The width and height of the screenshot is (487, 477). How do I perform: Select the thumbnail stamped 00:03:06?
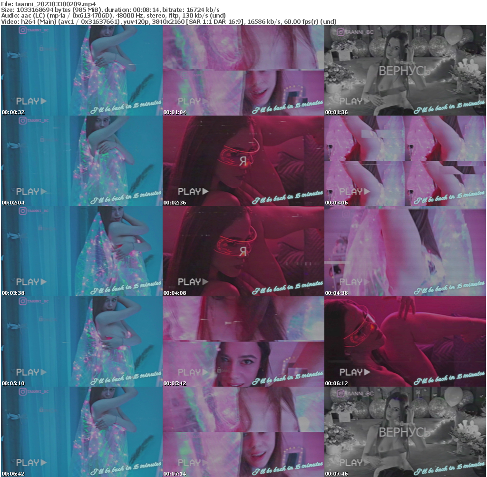click(405, 161)
